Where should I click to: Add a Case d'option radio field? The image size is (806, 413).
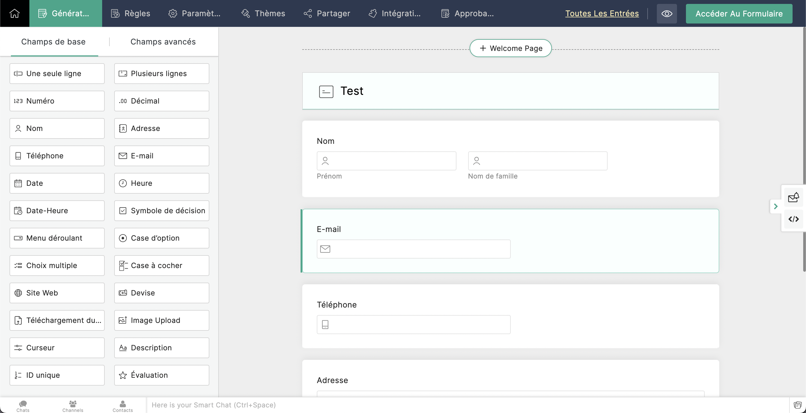tap(161, 238)
